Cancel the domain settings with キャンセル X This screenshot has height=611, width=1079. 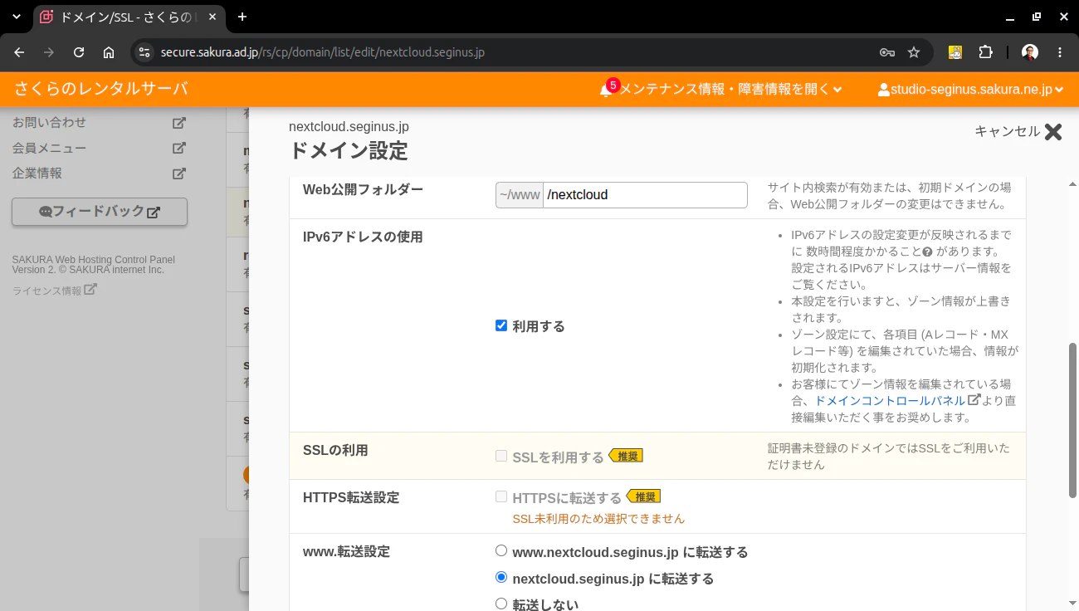click(1018, 131)
